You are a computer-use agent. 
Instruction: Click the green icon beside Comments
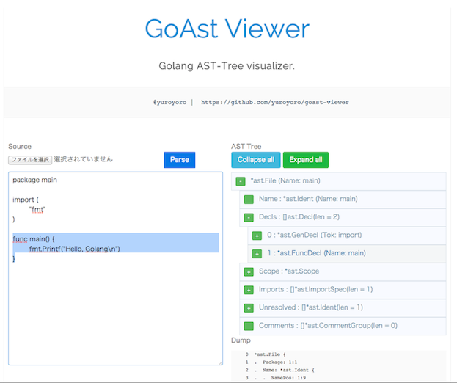249,326
